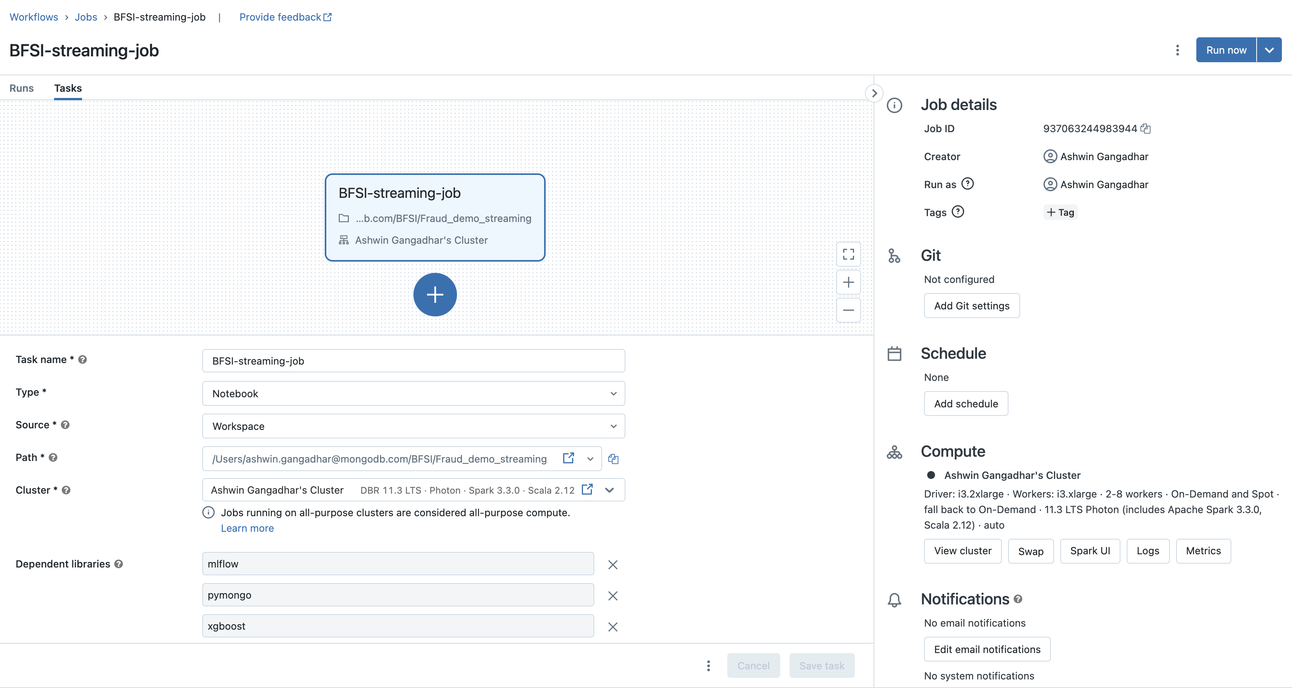Open the Type dropdown showing Notebook
Viewport: 1292px width, 688px height.
[413, 393]
